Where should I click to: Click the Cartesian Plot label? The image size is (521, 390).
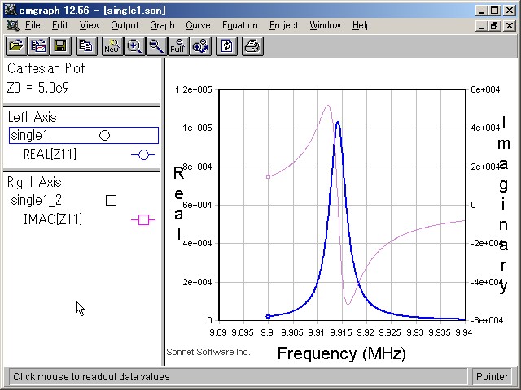pos(46,68)
